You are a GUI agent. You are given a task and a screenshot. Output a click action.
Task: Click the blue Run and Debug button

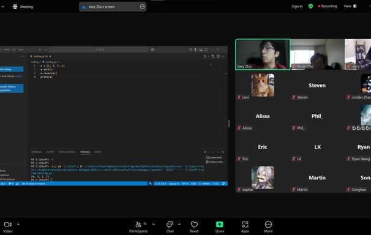click(12, 69)
